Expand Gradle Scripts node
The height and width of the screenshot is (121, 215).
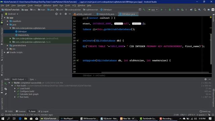tap(5, 52)
